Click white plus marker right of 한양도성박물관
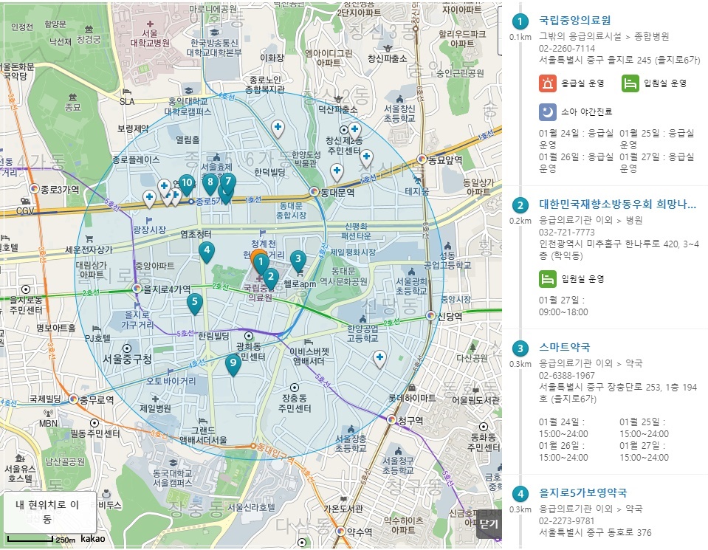 [337, 171]
